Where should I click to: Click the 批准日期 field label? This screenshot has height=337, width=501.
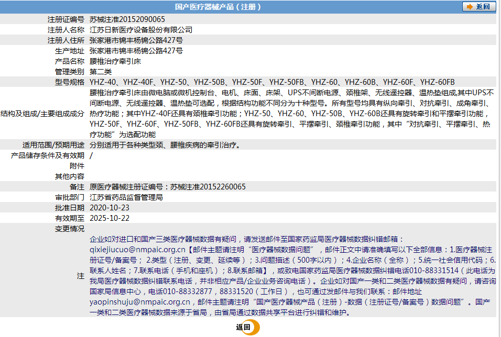(x=70, y=208)
